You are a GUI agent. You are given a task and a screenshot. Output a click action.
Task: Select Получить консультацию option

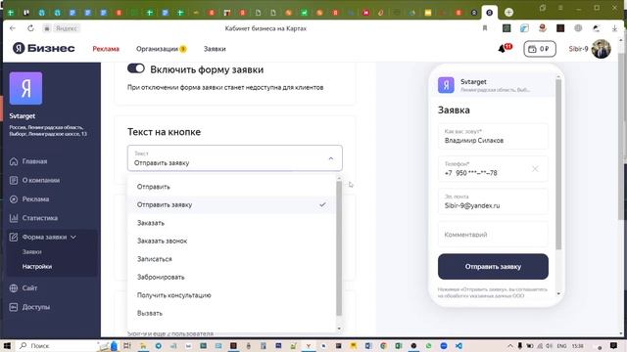pyautogui.click(x=231, y=295)
